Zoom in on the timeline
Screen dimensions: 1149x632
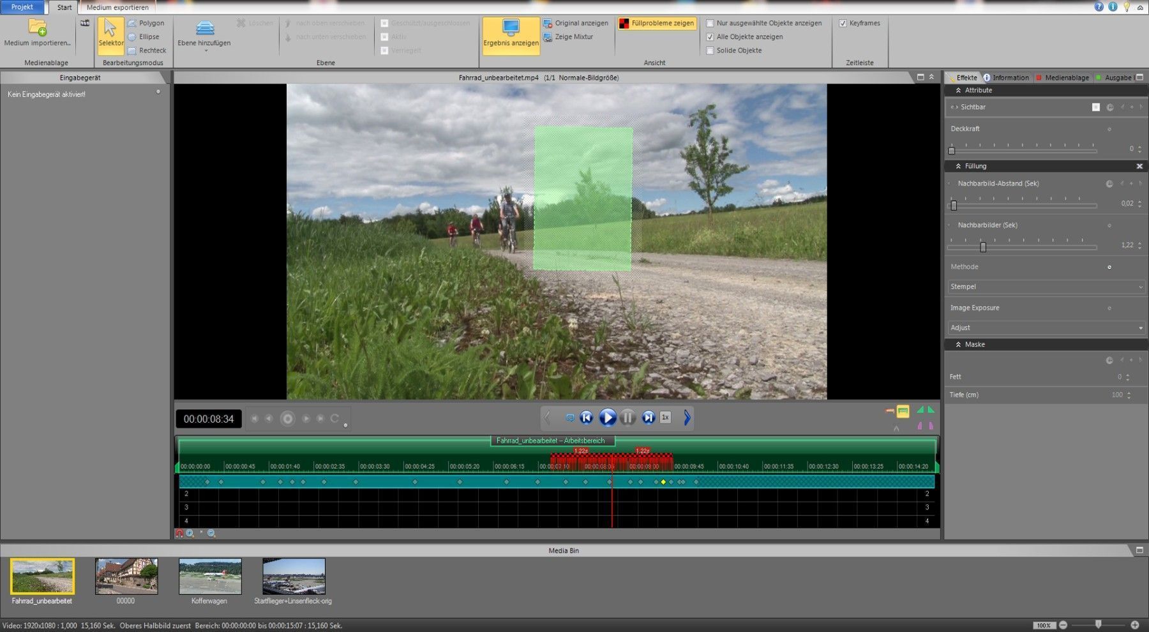(x=190, y=534)
